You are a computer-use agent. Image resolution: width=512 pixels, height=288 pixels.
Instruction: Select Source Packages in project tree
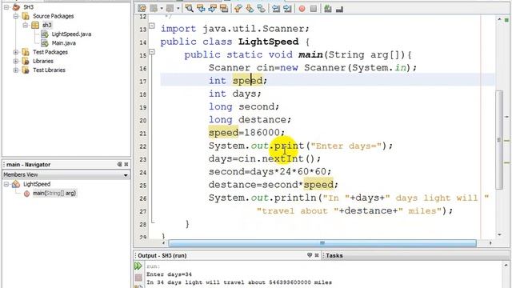pos(54,16)
